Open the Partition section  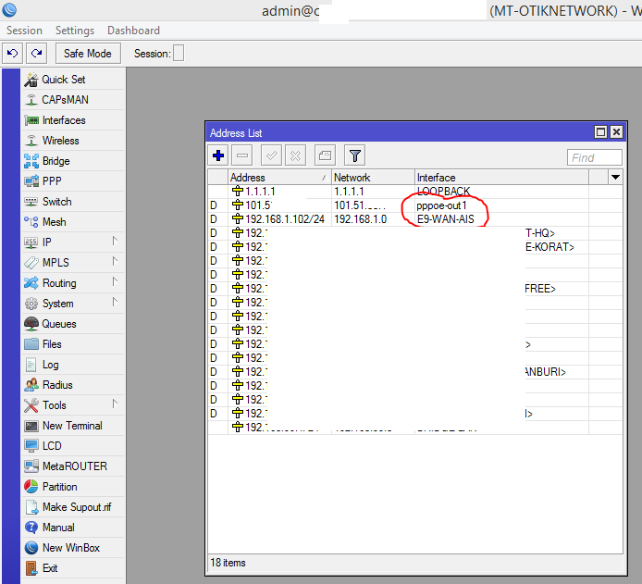click(73, 487)
